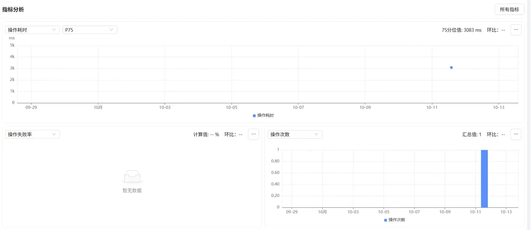Open more options in 操作次数 panel

(x=516, y=134)
